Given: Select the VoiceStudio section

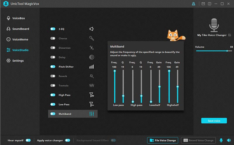Looking at the screenshot, I should 18,50.
